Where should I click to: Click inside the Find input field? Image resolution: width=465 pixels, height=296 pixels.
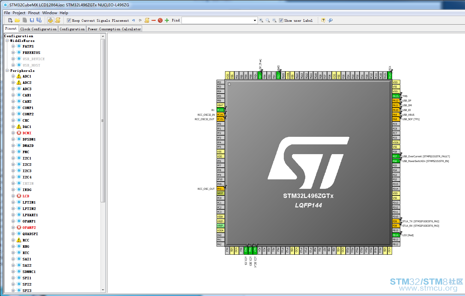coord(218,20)
